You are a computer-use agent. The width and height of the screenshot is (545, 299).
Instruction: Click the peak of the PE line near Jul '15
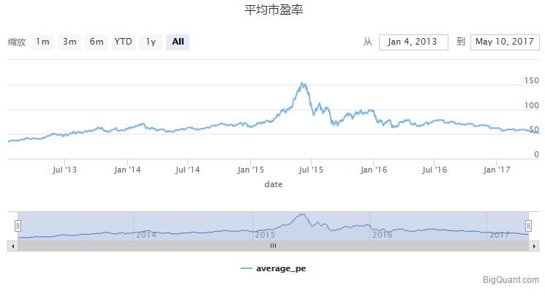point(302,83)
